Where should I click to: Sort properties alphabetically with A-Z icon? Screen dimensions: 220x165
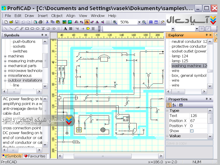pyautogui.click(x=174, y=105)
